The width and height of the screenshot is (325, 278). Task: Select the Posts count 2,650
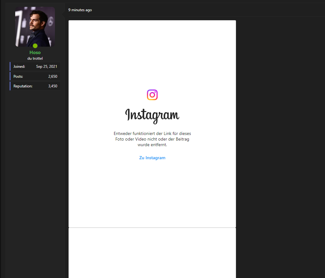coord(53,76)
